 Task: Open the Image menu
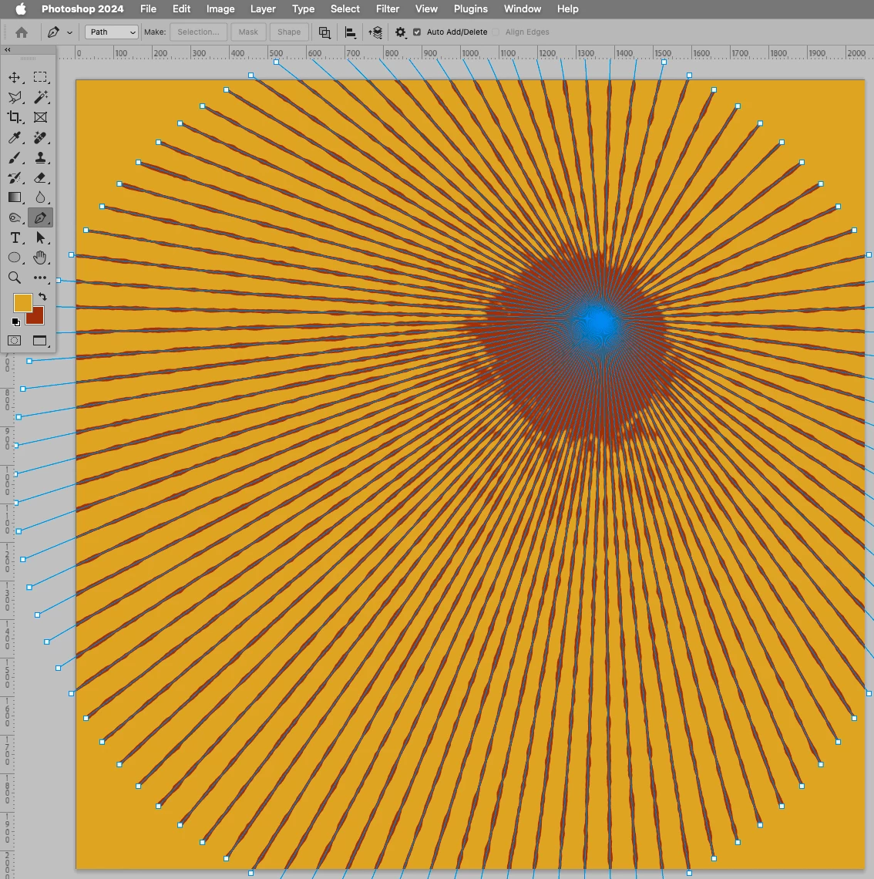click(220, 8)
